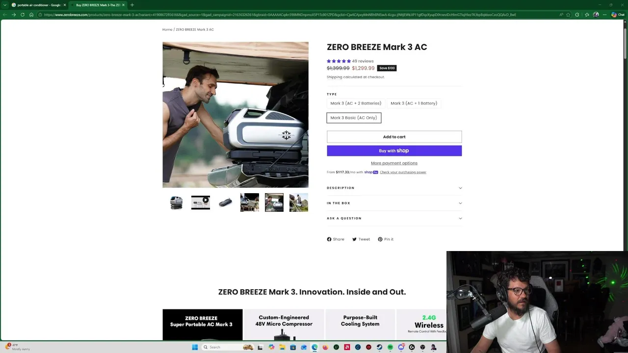The height and width of the screenshot is (353, 628).
Task: Go to the browser home page
Action: 31,15
